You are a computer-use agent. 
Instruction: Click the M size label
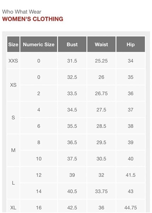point(13,150)
